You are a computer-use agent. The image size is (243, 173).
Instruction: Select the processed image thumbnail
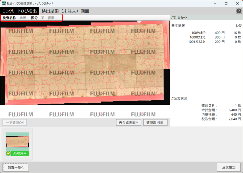pos(18,144)
